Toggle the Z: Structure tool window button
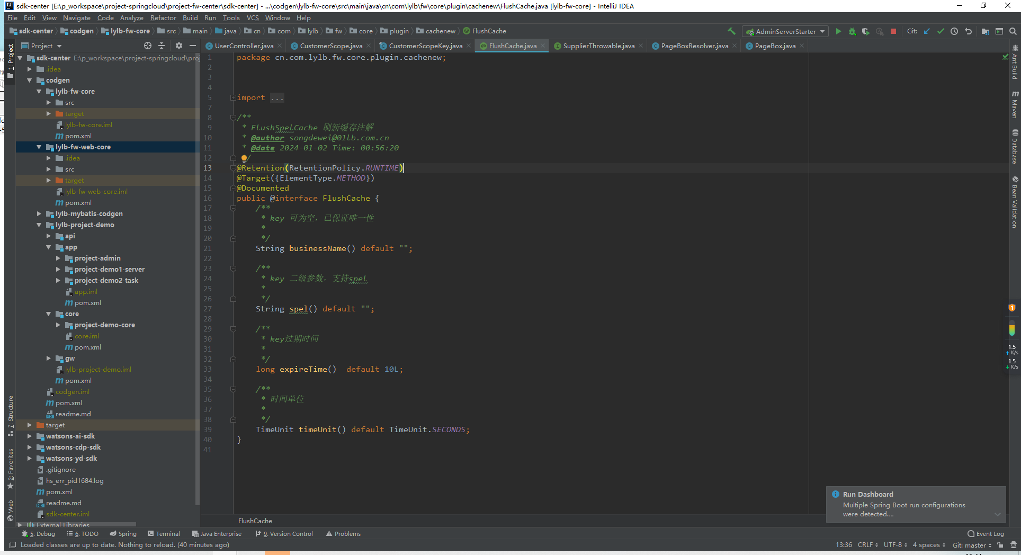Image resolution: width=1021 pixels, height=555 pixels. pyautogui.click(x=10, y=416)
